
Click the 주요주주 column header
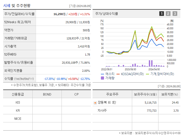(x=112, y=94)
